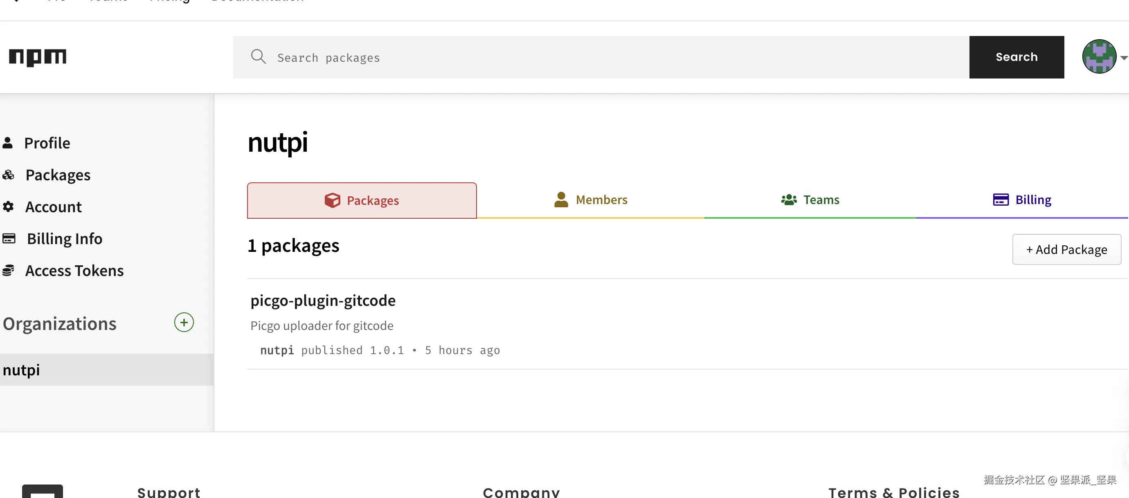Select the nutpi organization in sidebar
This screenshot has height=498, width=1129.
[21, 370]
